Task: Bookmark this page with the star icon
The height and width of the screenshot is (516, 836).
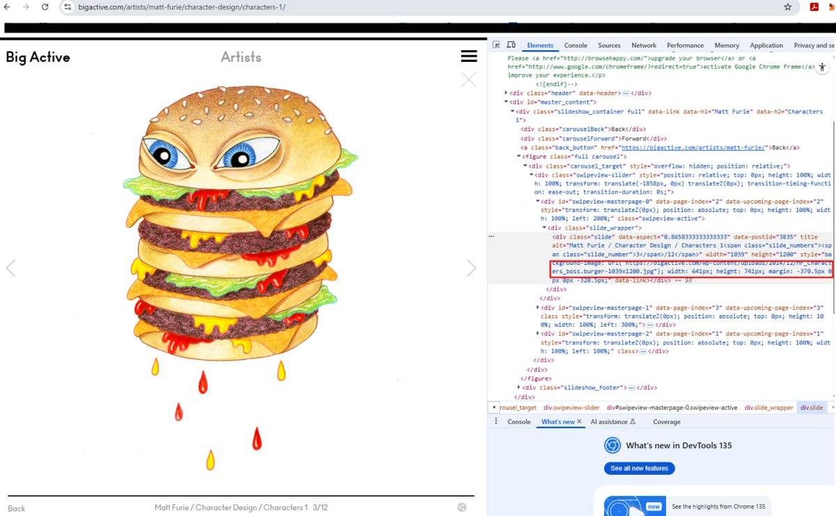Action: 788,7
